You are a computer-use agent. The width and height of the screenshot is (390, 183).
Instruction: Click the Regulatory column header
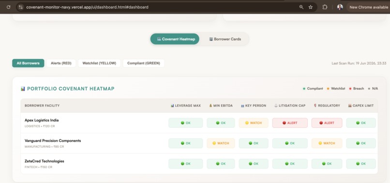pos(327,106)
